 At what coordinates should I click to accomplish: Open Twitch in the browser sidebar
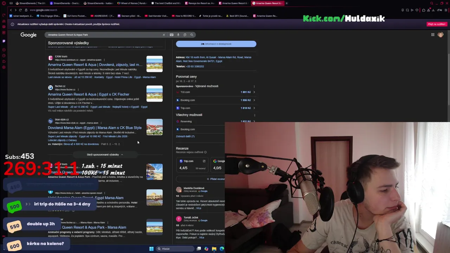[x=4, y=41]
